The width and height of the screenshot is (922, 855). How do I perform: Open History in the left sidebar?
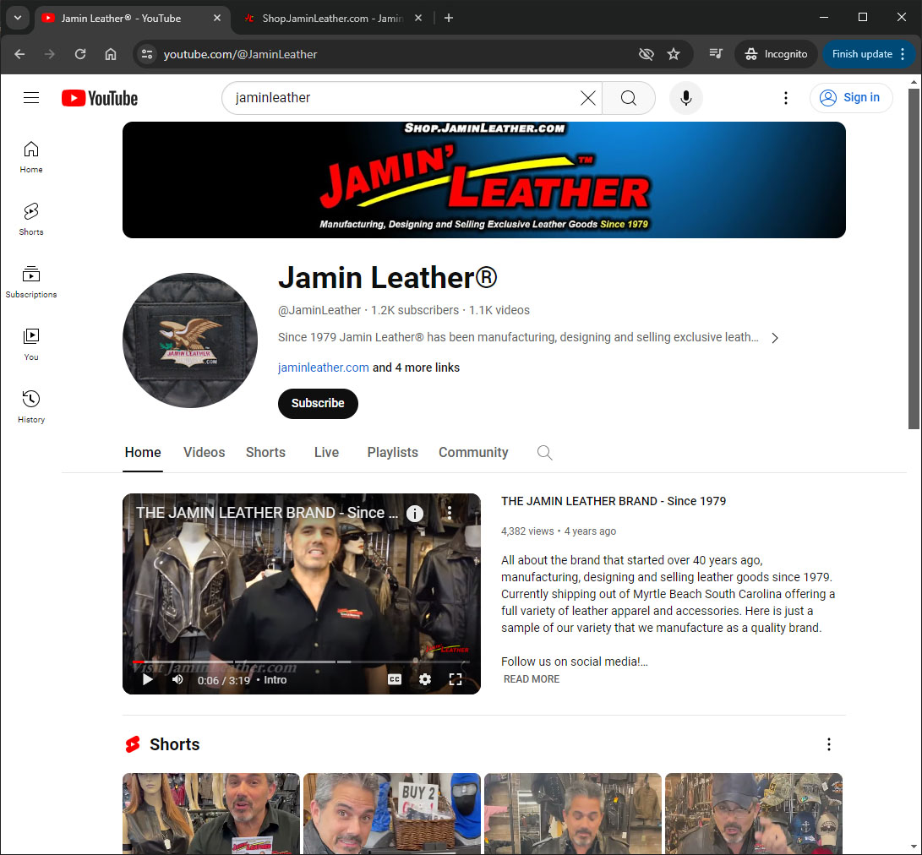point(31,406)
